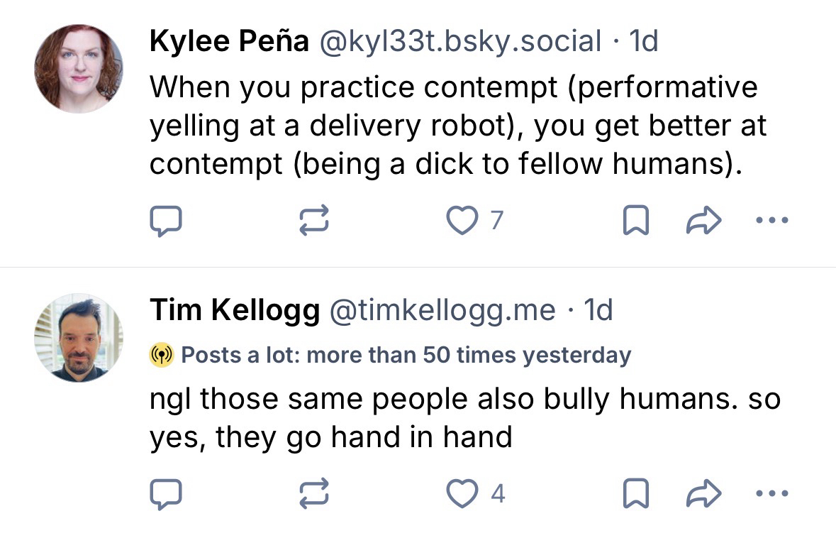
Task: Visit Kylee Peña's profile via display name
Action: 229,43
